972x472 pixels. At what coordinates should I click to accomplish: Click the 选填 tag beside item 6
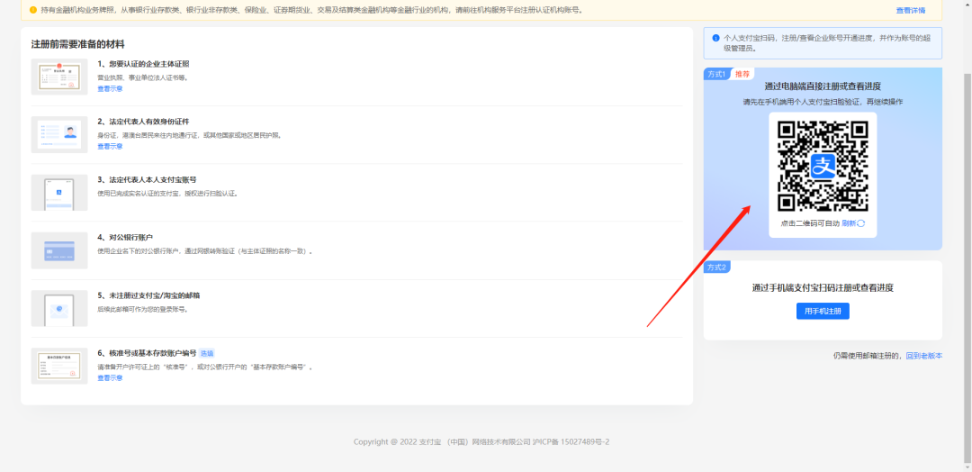click(207, 353)
